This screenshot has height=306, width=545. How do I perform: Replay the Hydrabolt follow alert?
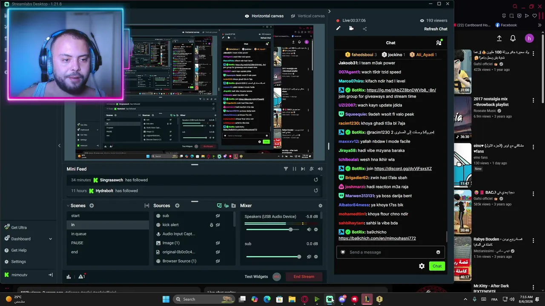click(316, 191)
